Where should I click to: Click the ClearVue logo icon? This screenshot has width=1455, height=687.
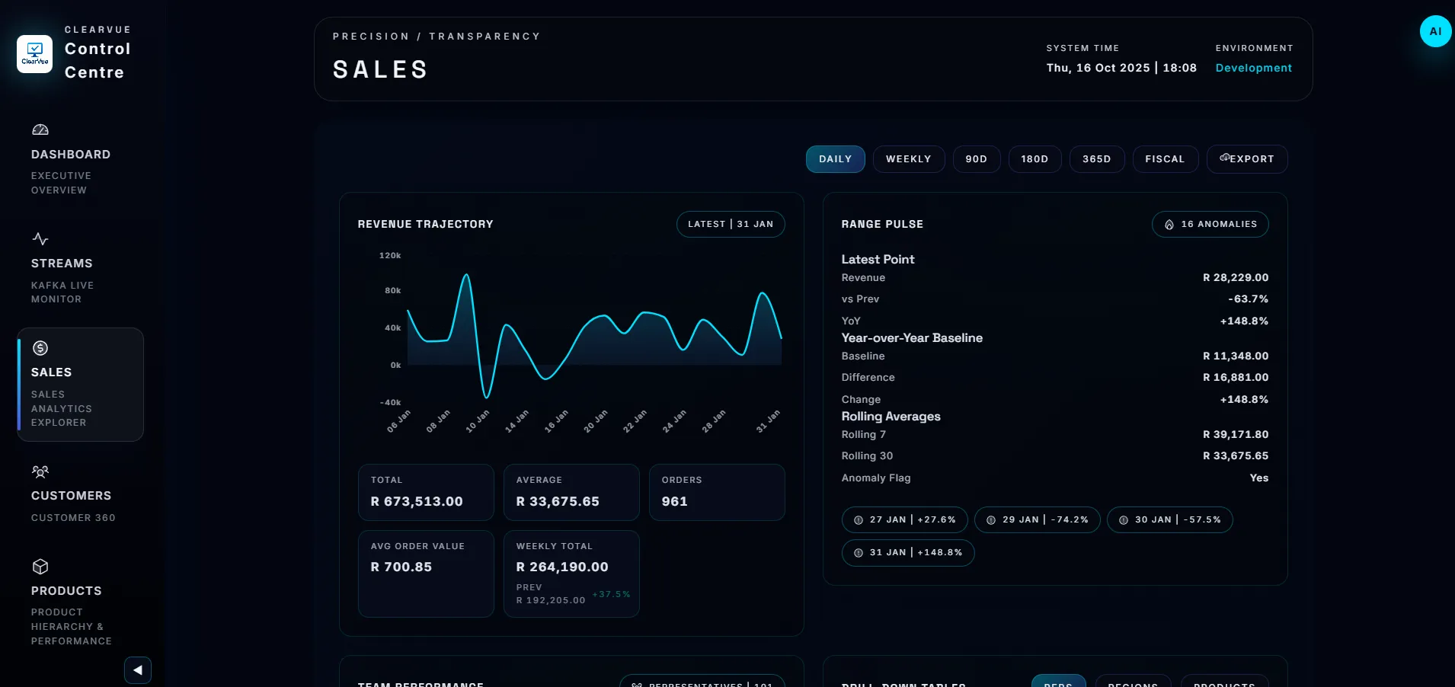pyautogui.click(x=35, y=54)
